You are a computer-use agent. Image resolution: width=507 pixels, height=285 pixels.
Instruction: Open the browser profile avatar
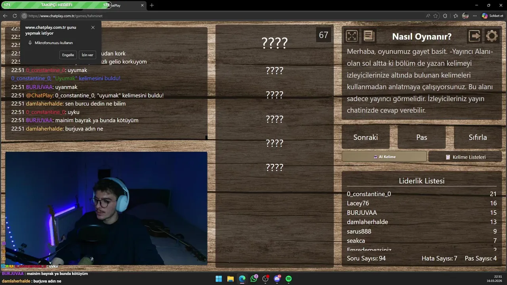465,16
